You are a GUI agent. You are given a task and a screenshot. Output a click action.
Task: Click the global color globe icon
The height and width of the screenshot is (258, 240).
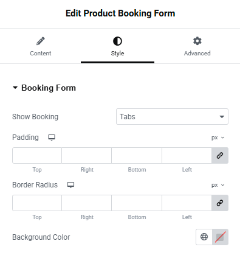[x=204, y=237]
